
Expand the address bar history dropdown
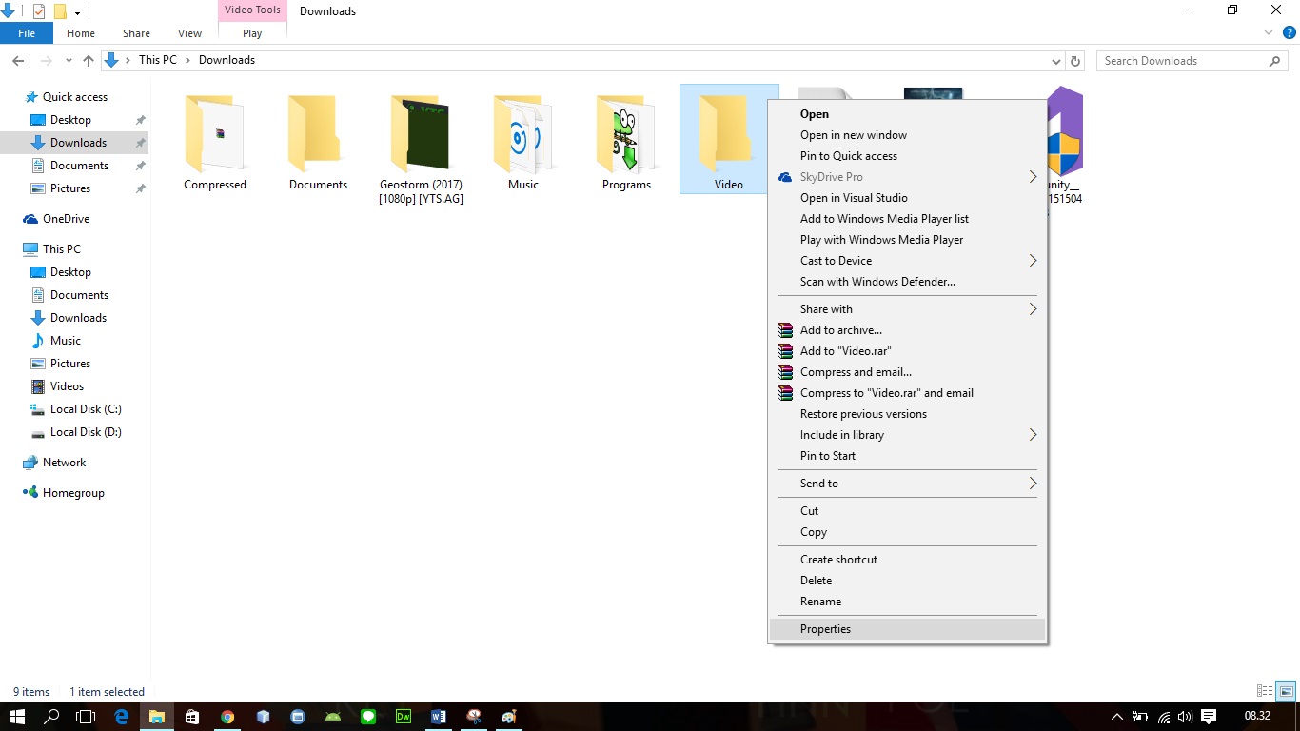click(x=1056, y=61)
